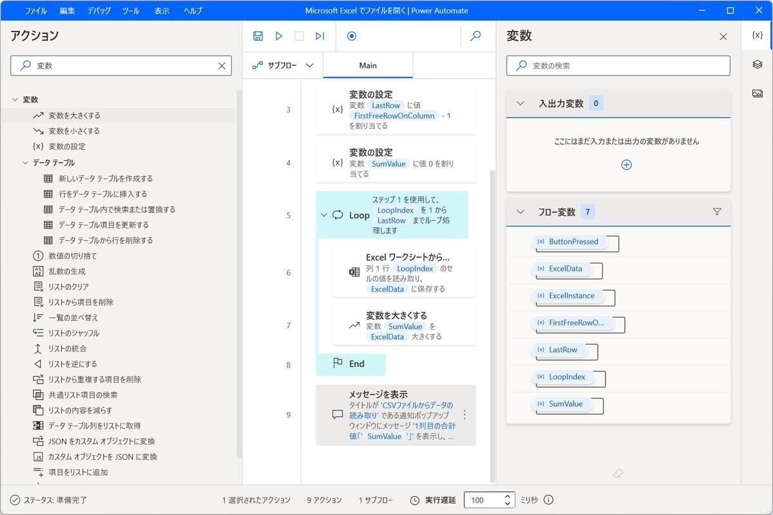Open the 編集 menu
The height and width of the screenshot is (515, 773).
coord(67,11)
